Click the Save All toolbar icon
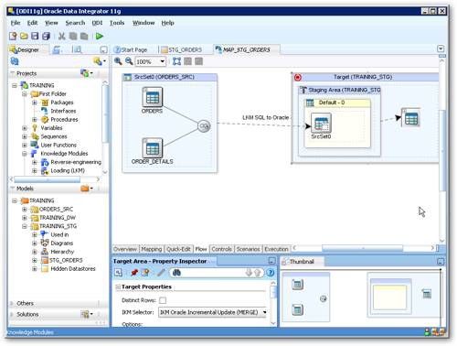This screenshot has width=457, height=346. pyautogui.click(x=46, y=37)
